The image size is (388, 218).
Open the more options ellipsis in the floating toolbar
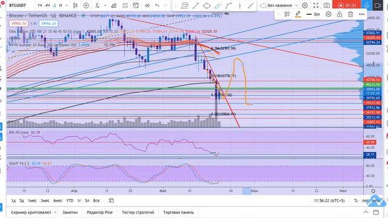pyautogui.click(x=361, y=15)
